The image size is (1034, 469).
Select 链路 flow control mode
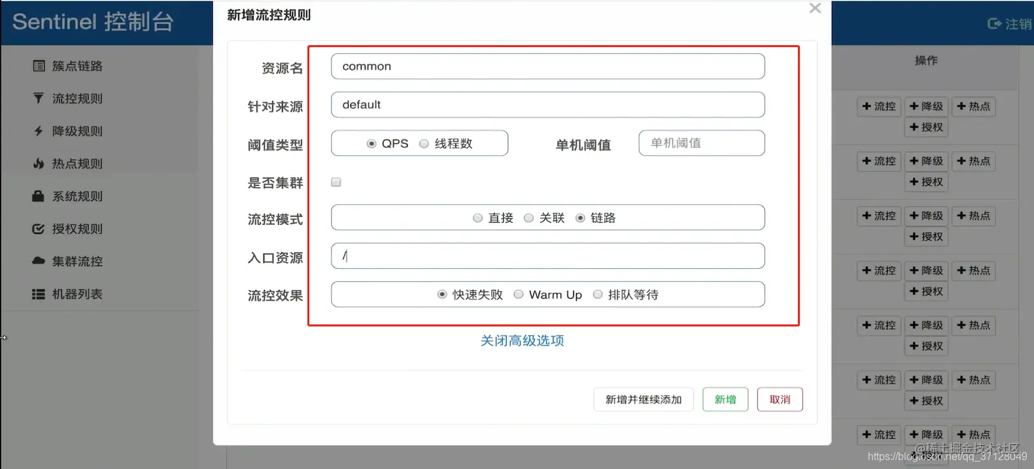[x=580, y=218]
